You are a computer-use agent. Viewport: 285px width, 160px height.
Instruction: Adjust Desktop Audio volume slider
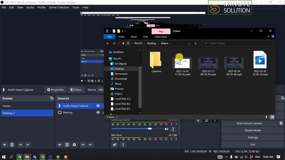click(x=150, y=128)
